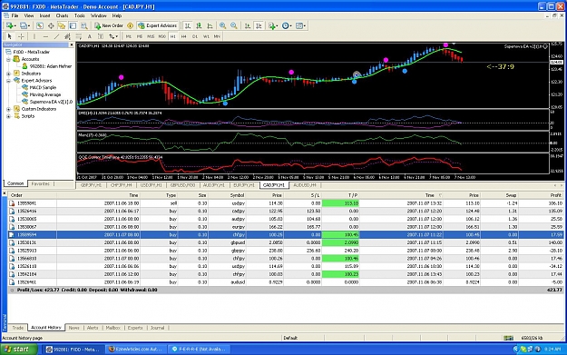Screen dimensions: 567x355
Task: Select Supernova EA in the navigator tree
Action: [51, 102]
